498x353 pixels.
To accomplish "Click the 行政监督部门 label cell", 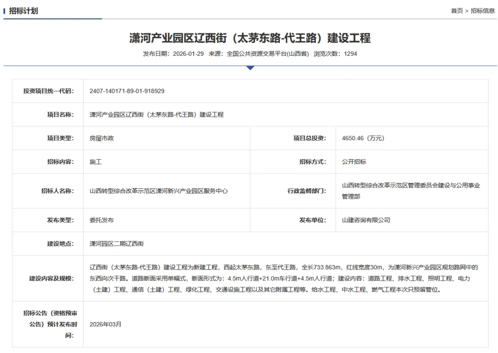I will point(293,191).
